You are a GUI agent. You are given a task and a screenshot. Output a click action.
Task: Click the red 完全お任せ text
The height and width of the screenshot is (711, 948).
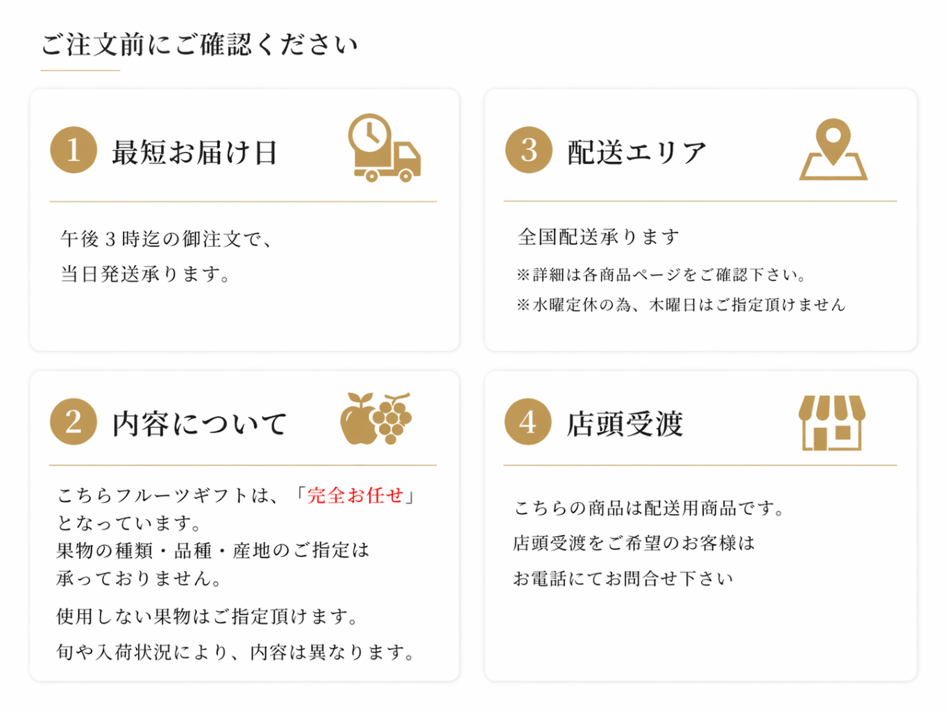tap(355, 495)
